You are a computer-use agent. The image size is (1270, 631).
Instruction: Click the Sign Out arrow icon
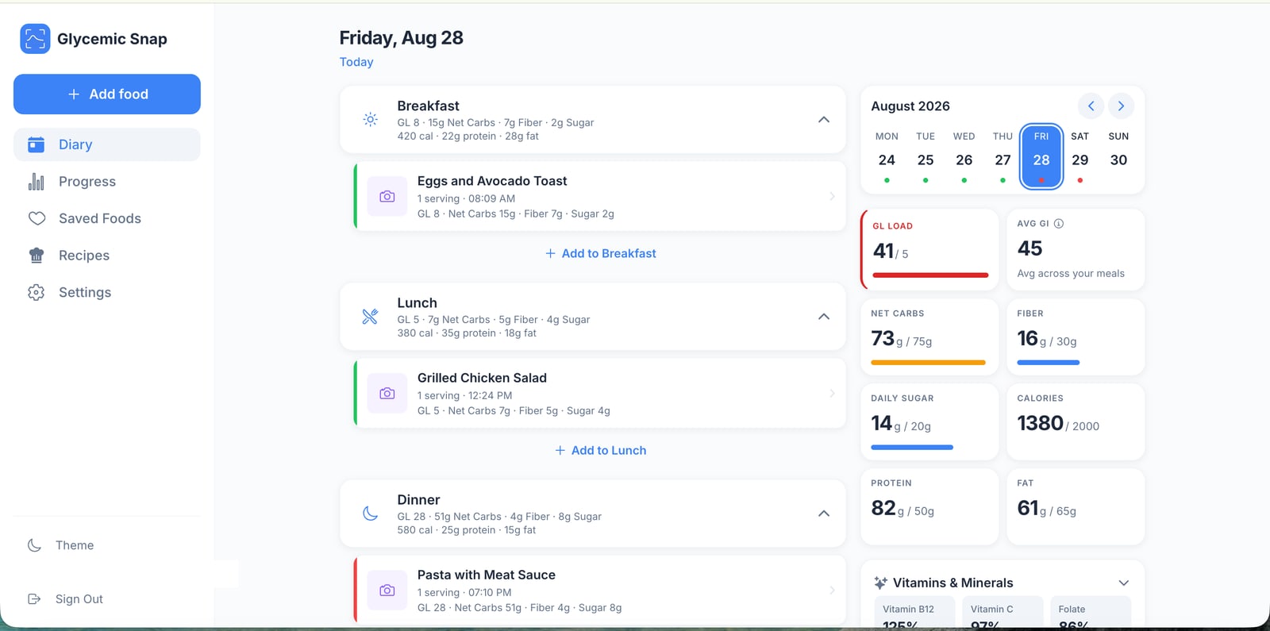point(34,599)
